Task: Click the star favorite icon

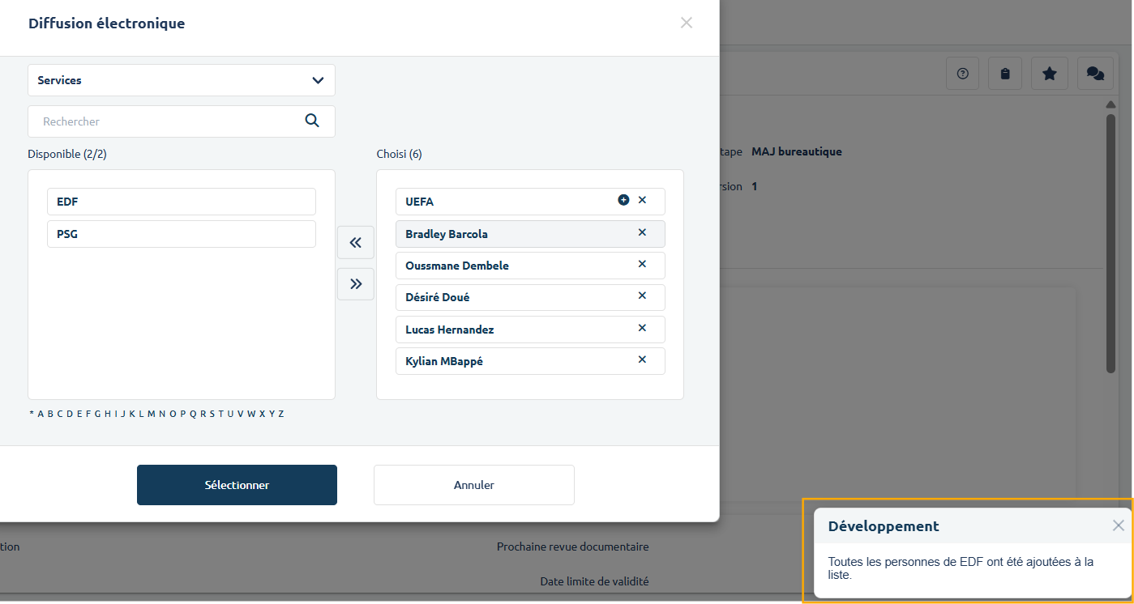Action: (1049, 74)
